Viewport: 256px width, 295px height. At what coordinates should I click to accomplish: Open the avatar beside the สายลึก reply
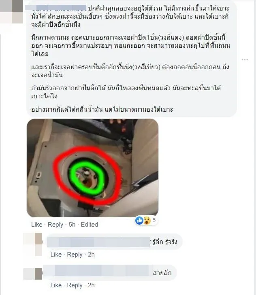pos(33,274)
